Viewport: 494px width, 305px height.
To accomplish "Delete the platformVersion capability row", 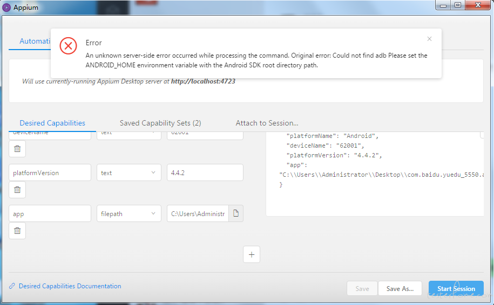I will [x=17, y=190].
